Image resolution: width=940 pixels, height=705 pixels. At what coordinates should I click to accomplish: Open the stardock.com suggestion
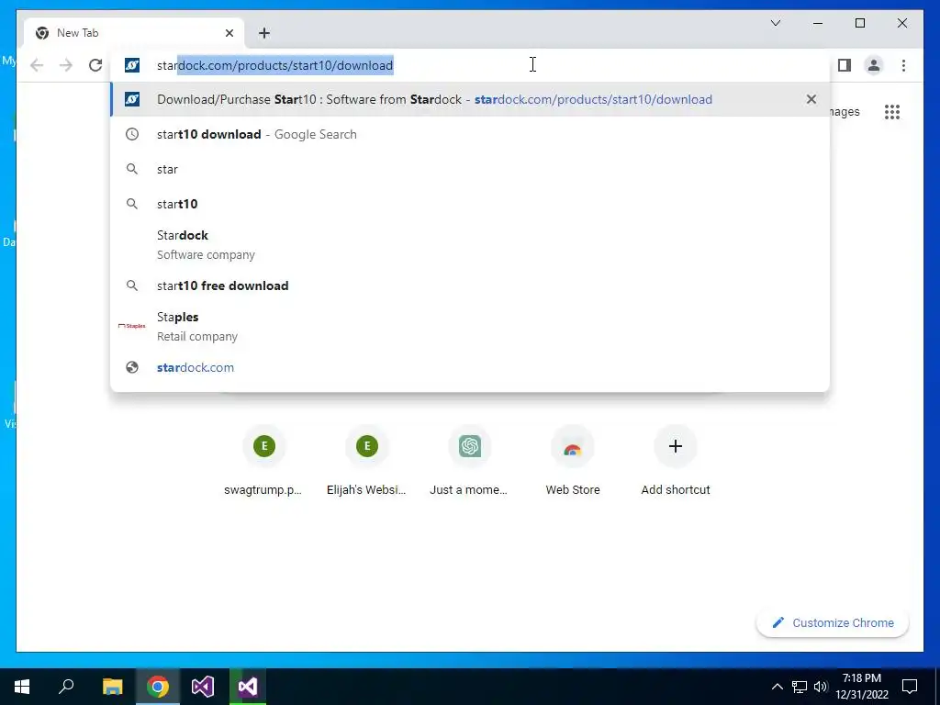[470, 367]
